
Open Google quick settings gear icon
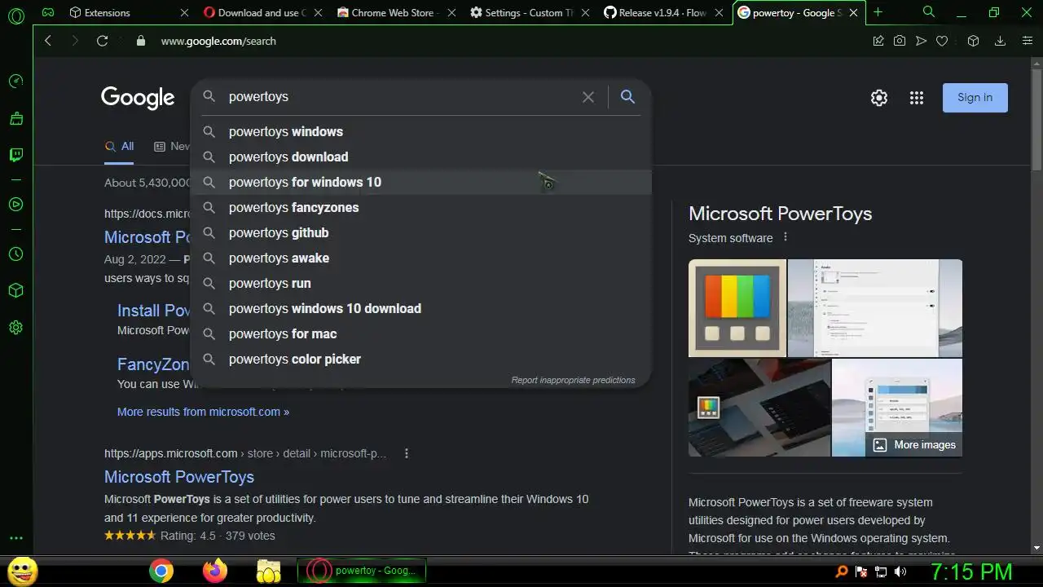(879, 98)
